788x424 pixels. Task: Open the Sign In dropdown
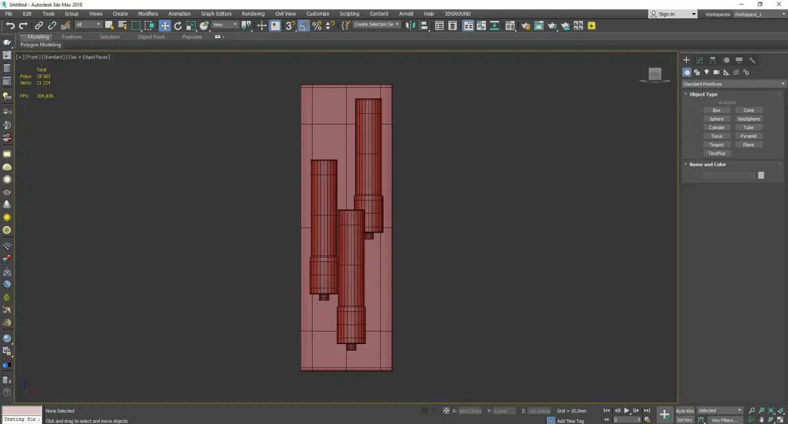click(673, 14)
